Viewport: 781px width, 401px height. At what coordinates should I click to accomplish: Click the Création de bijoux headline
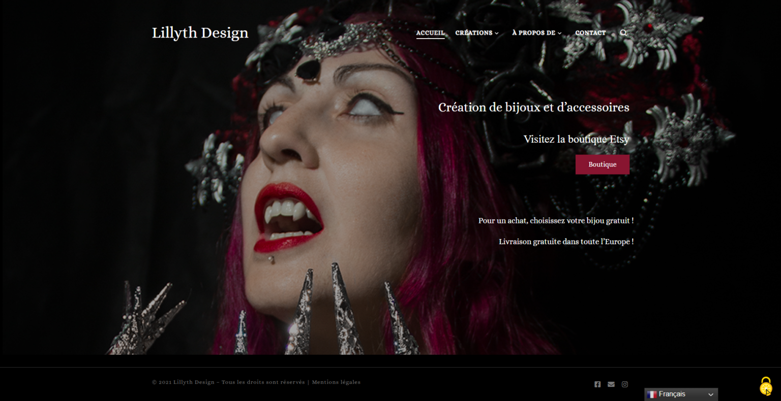click(534, 107)
